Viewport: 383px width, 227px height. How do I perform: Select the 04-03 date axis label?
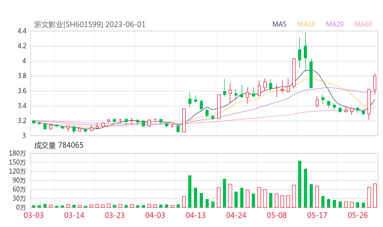tap(155, 215)
